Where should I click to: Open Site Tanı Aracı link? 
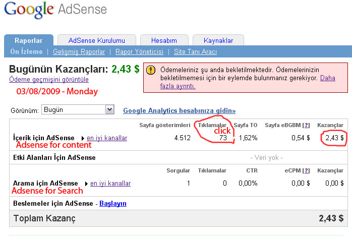(195, 51)
